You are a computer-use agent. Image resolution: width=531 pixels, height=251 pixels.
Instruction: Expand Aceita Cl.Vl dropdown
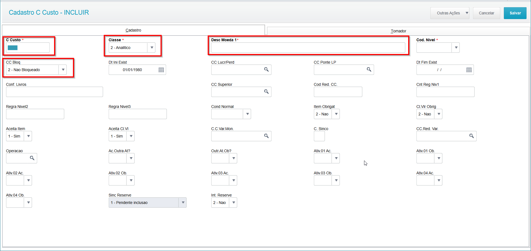pyautogui.click(x=131, y=136)
